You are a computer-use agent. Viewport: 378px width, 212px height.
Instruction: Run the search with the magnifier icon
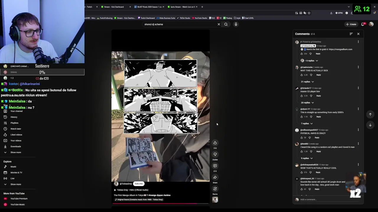coord(226,24)
